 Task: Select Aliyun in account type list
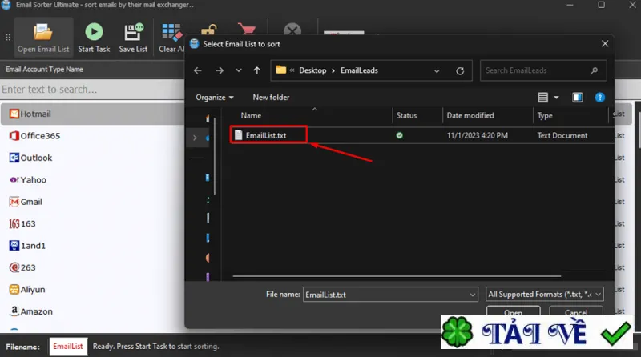point(92,290)
